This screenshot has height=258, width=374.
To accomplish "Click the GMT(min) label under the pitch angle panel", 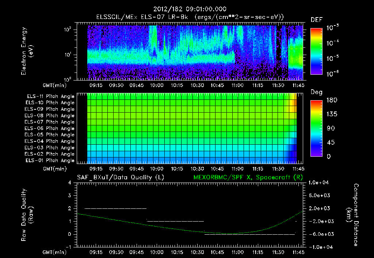I will (54, 169).
